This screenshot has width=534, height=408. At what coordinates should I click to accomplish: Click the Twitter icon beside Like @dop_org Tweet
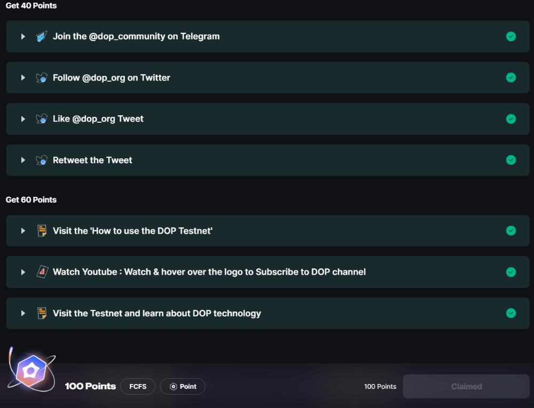pyautogui.click(x=42, y=119)
